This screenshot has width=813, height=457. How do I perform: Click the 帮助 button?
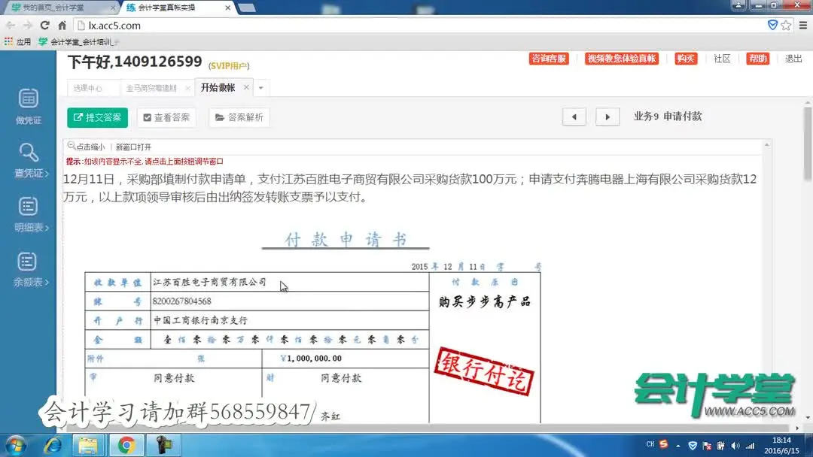(757, 59)
